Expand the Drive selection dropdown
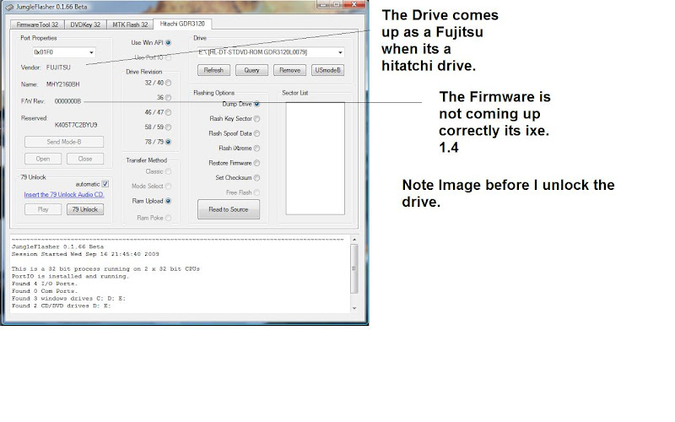This screenshot has height=422, width=675. pos(340,52)
